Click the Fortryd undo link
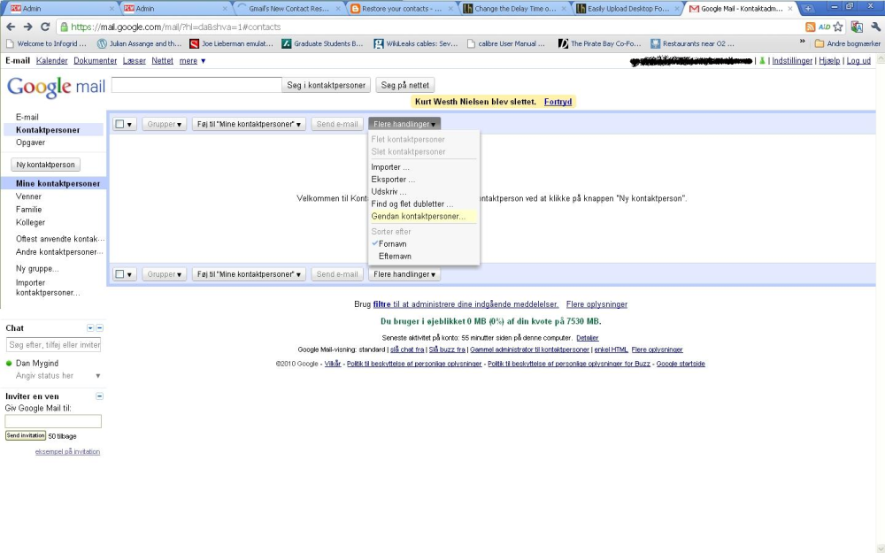 558,102
